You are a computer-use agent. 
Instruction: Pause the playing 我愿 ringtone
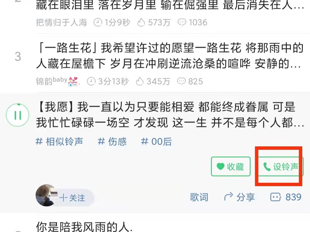pyautogui.click(x=18, y=115)
